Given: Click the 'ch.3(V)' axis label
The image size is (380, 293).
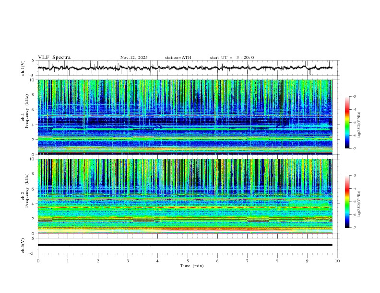Looking at the screenshot, I should point(23,246).
